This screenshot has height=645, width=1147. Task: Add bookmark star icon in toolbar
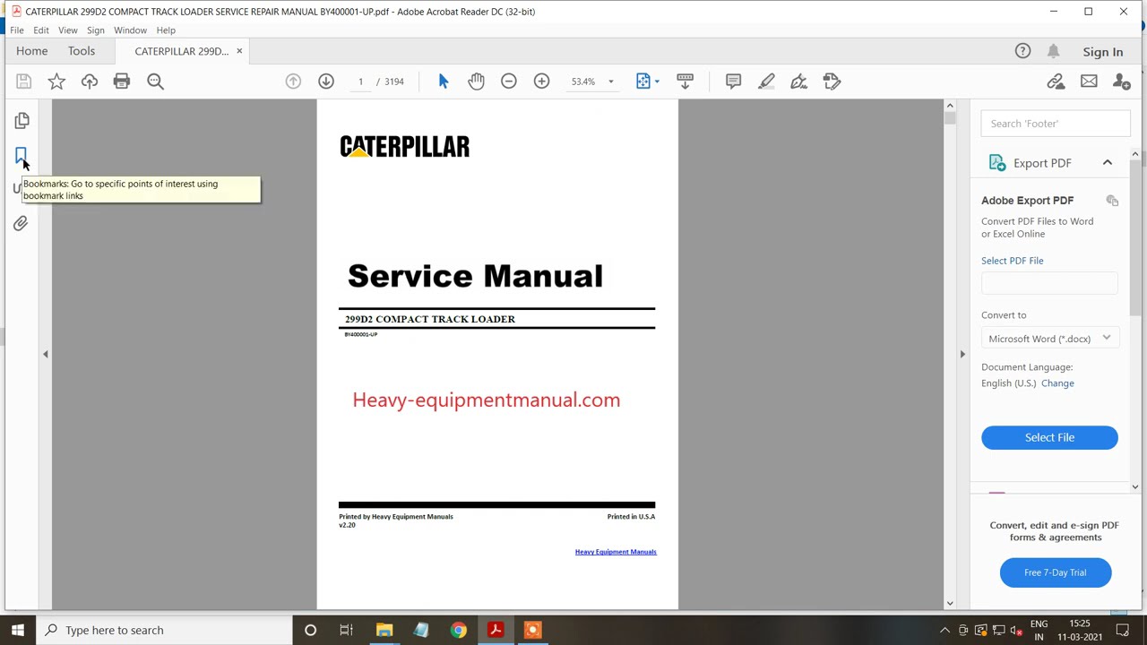pyautogui.click(x=56, y=82)
